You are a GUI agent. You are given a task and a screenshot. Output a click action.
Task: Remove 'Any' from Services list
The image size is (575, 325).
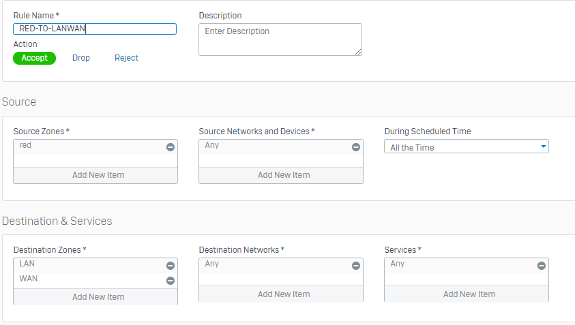coord(541,266)
